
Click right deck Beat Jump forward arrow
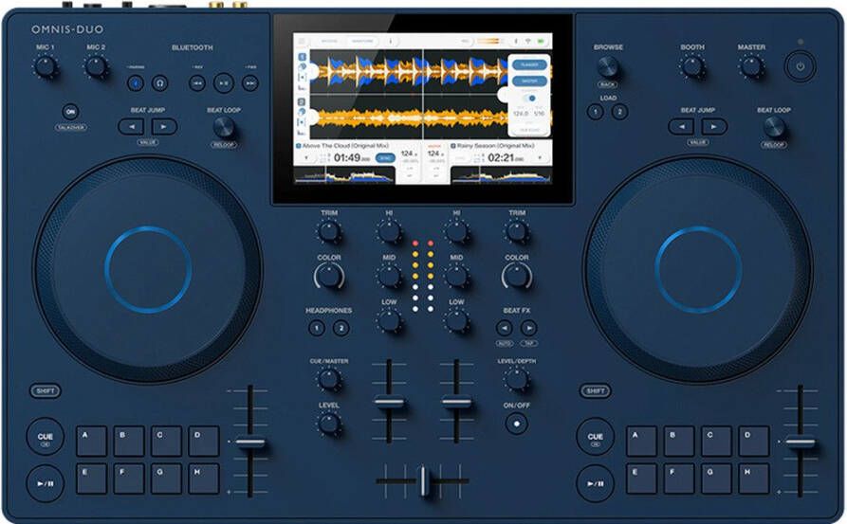pyautogui.click(x=714, y=127)
